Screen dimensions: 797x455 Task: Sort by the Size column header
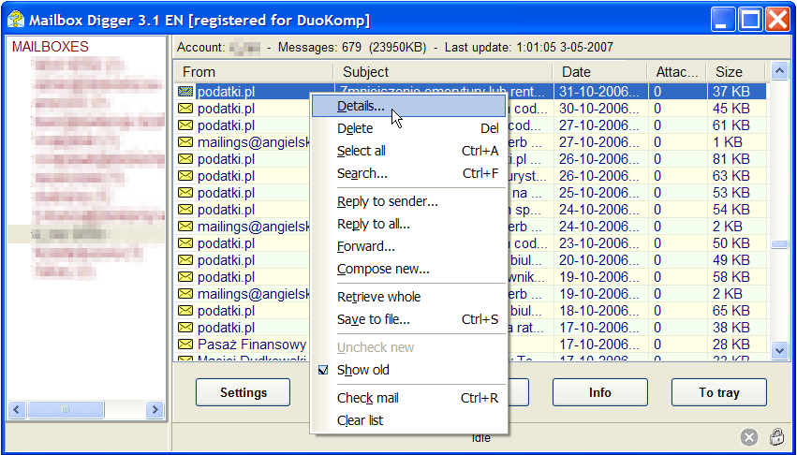(x=736, y=72)
